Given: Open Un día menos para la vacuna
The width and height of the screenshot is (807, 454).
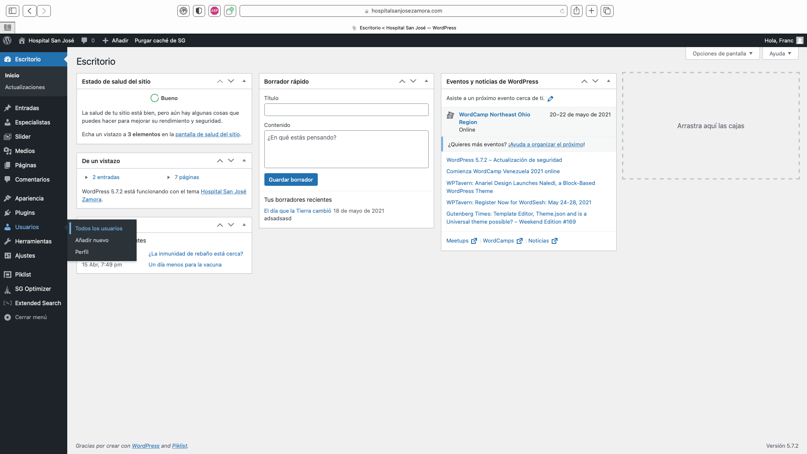Looking at the screenshot, I should pos(185,265).
